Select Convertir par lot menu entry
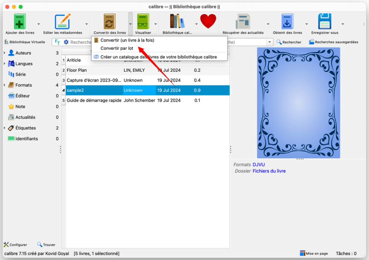The width and height of the screenshot is (369, 260). tap(159, 48)
